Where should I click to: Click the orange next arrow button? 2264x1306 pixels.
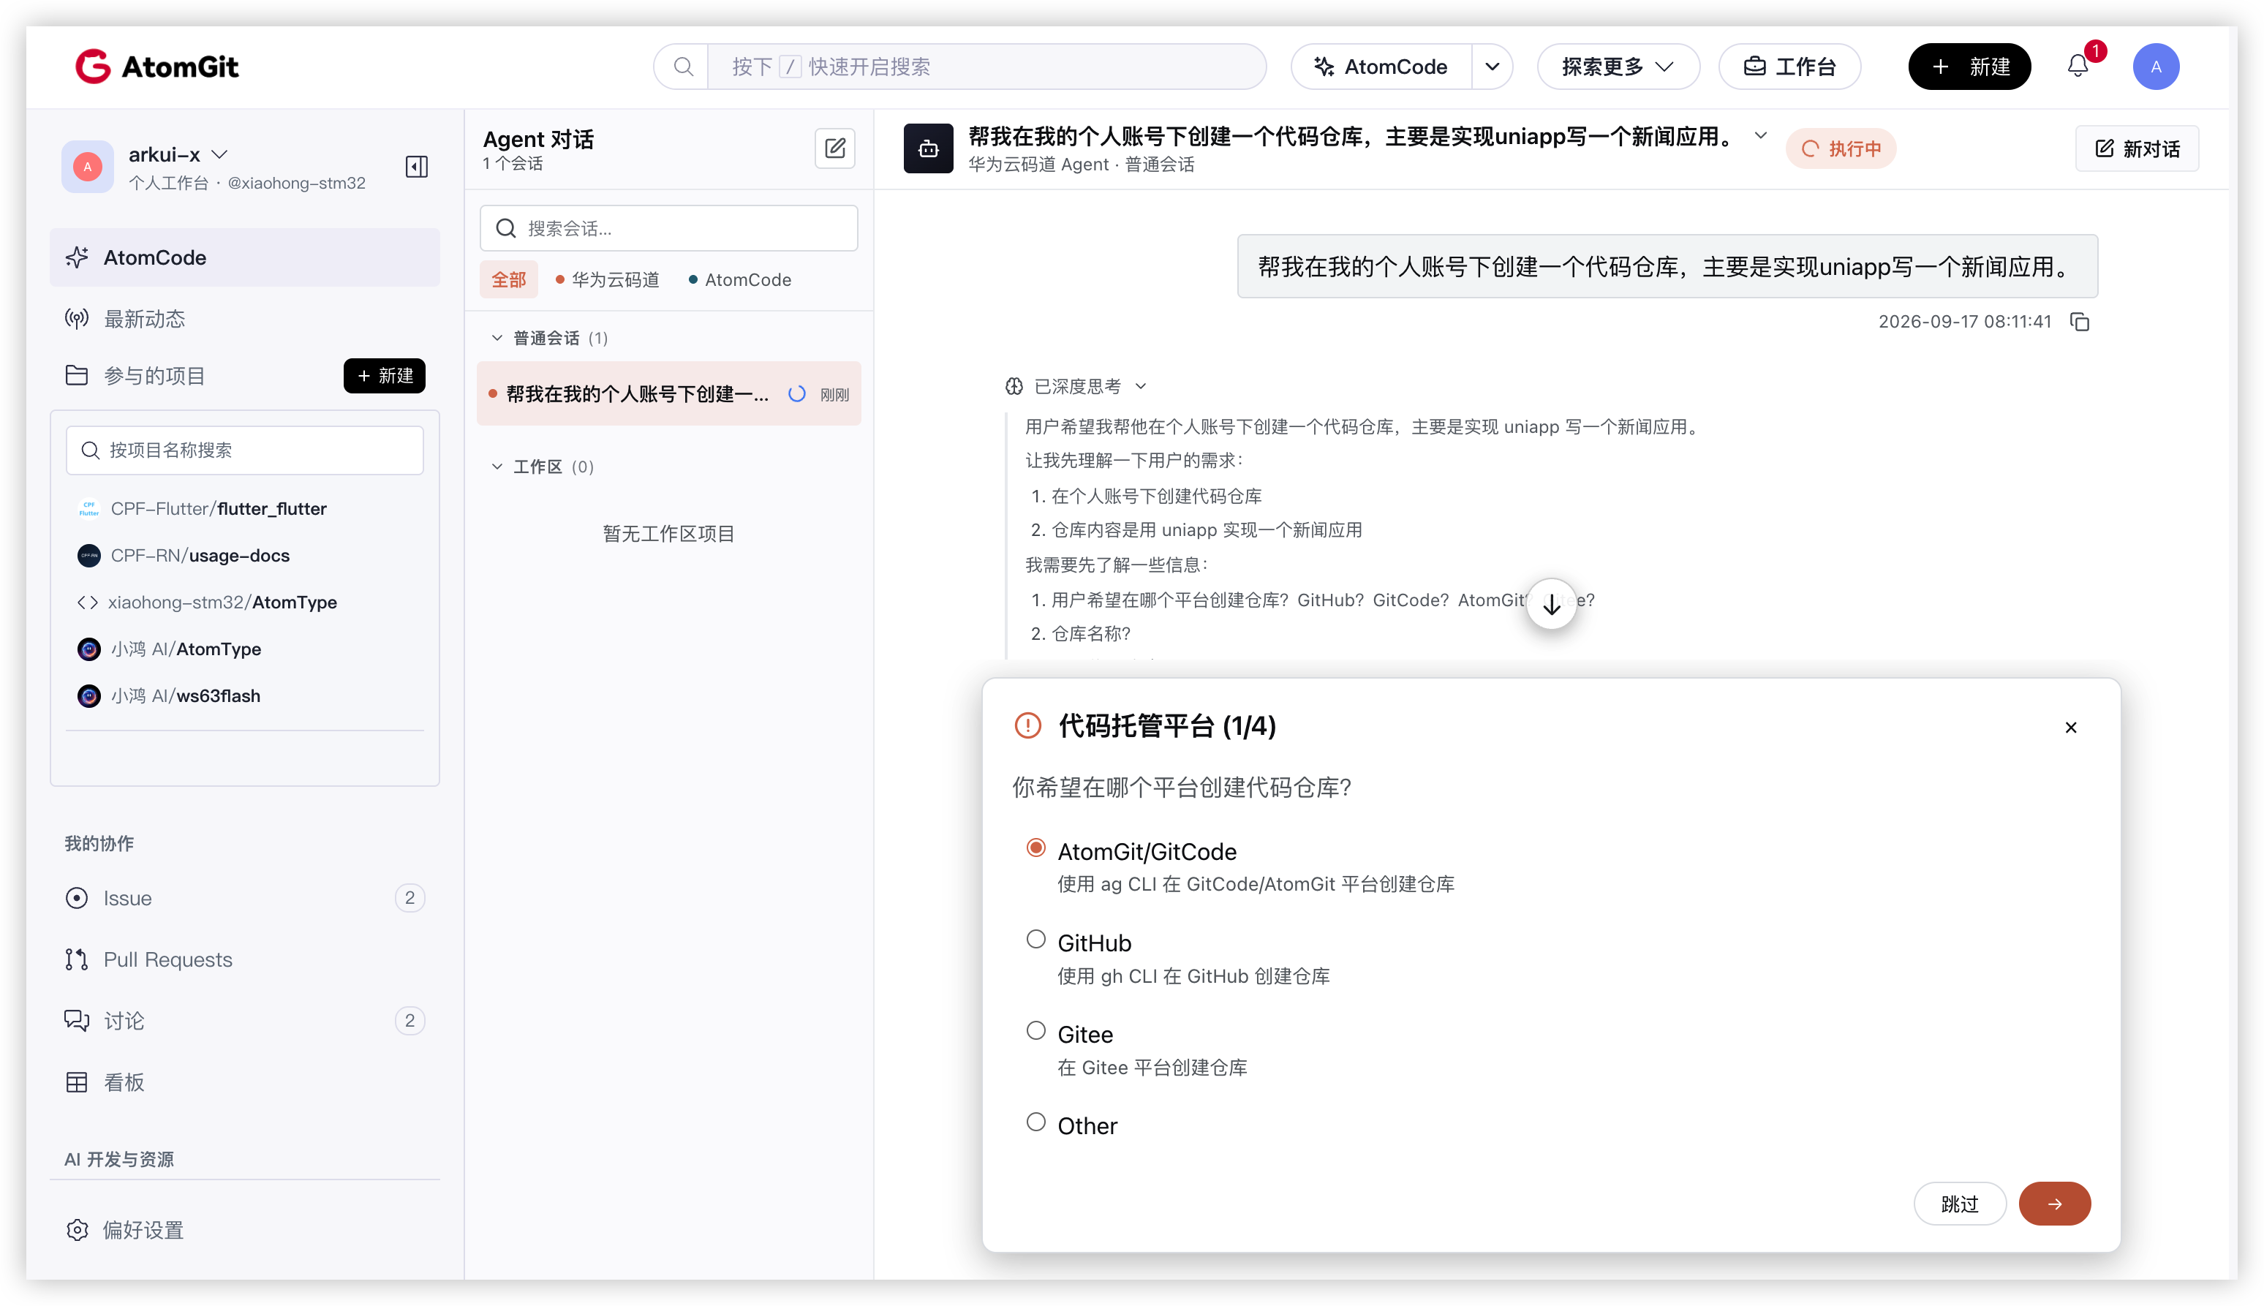pyautogui.click(x=2054, y=1204)
